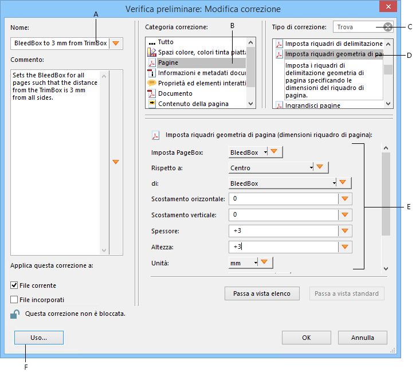Image resolution: width=416 pixels, height=372 pixels.
Task: Click category list scroll down arrow
Action: tap(250, 104)
